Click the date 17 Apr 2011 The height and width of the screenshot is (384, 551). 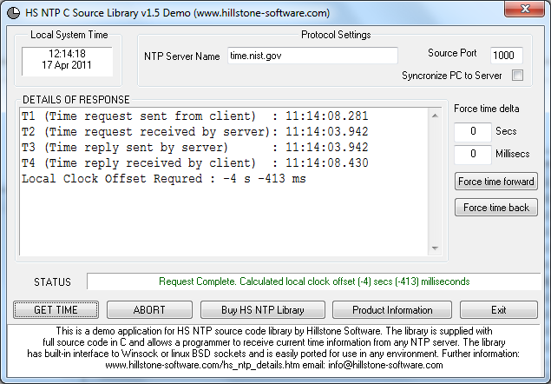point(67,65)
